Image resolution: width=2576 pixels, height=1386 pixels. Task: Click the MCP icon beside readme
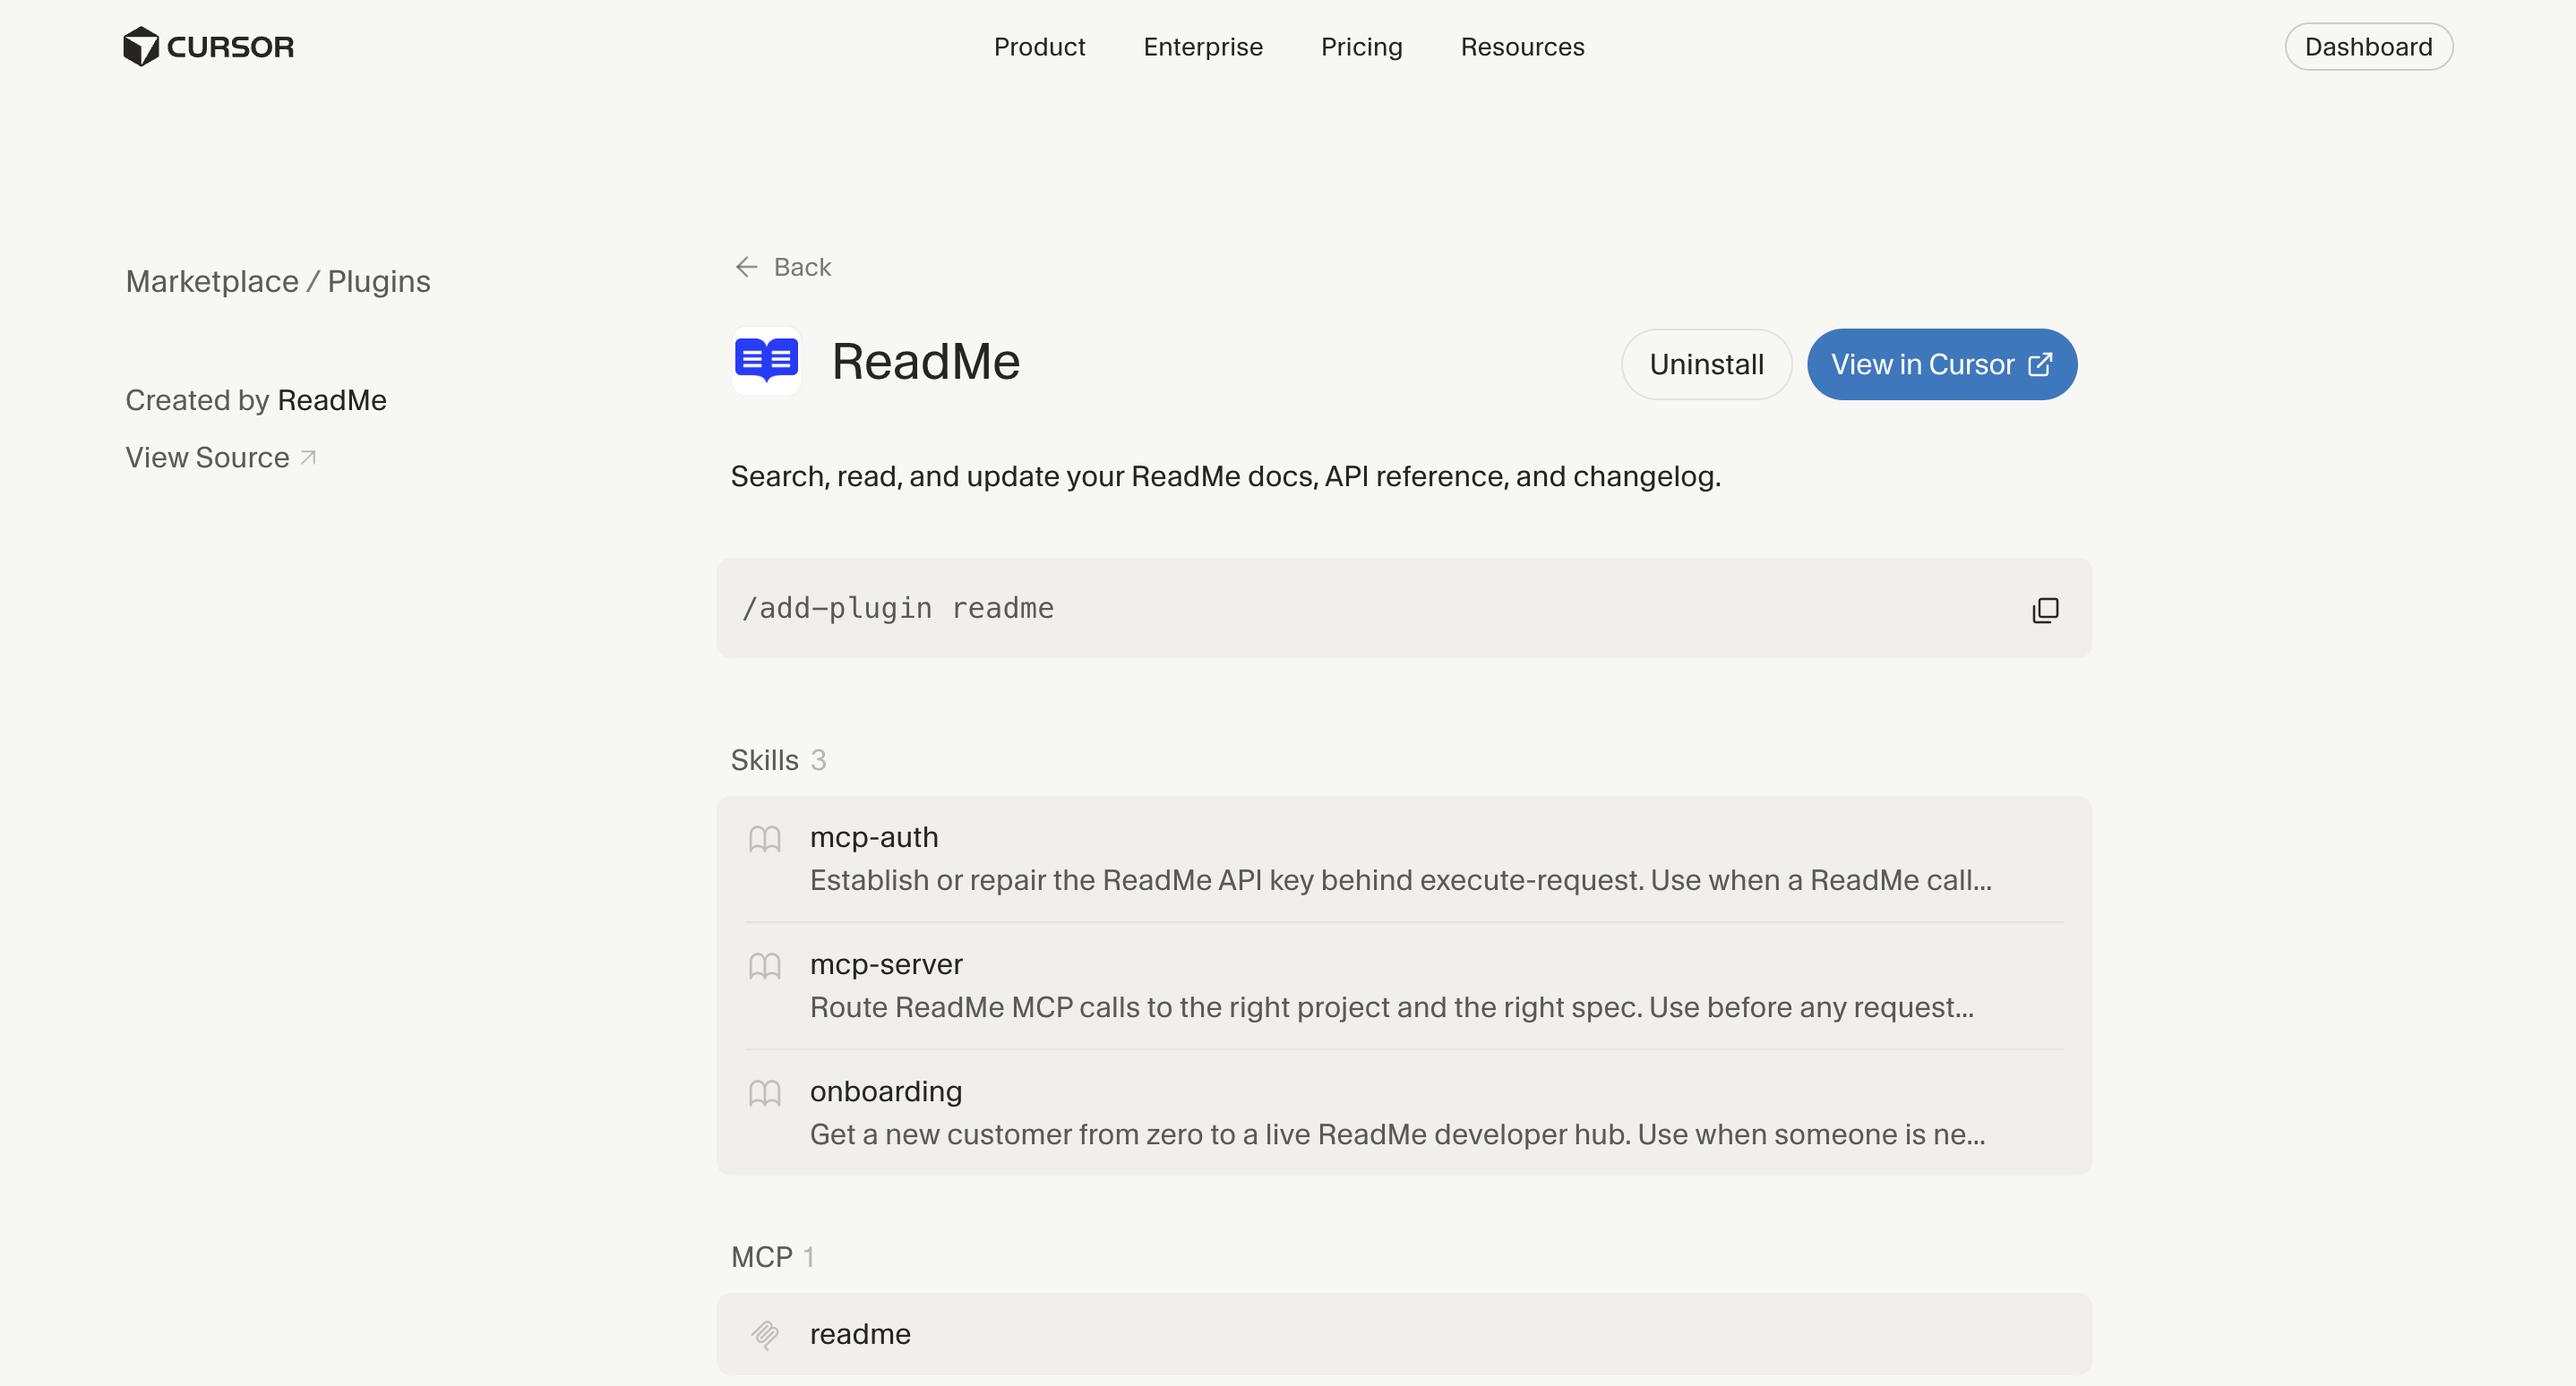[765, 1335]
